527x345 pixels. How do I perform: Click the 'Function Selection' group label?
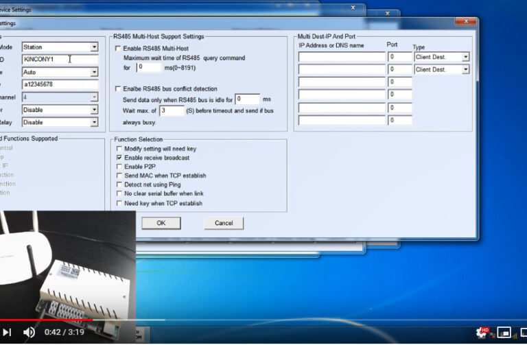pos(139,139)
